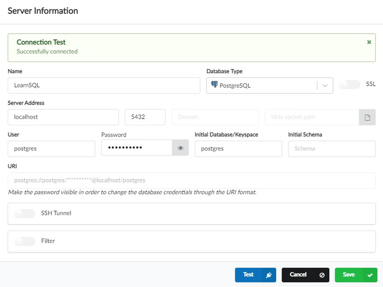383x287 pixels.
Task: Open the Database Type dropdown arrow
Action: pyautogui.click(x=325, y=86)
